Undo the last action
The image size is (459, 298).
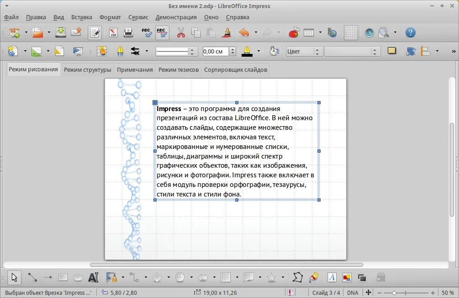244,32
